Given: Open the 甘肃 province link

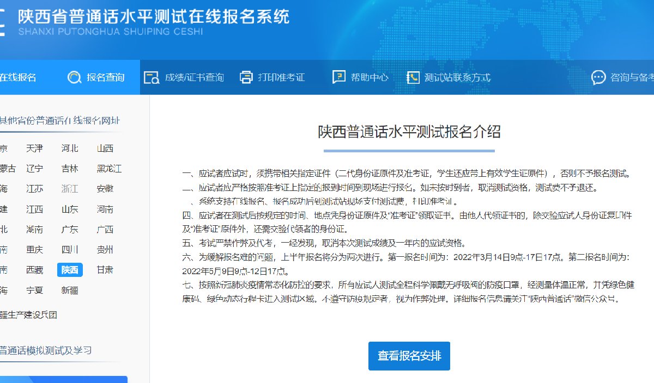Looking at the screenshot, I should [x=105, y=270].
